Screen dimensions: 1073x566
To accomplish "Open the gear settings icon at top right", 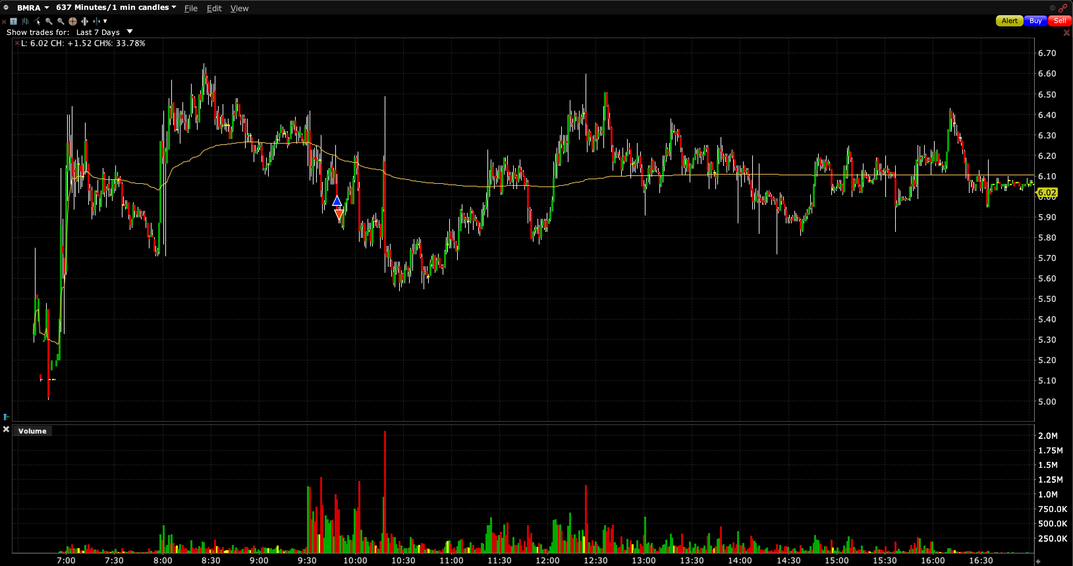I will pyautogui.click(x=1052, y=8).
